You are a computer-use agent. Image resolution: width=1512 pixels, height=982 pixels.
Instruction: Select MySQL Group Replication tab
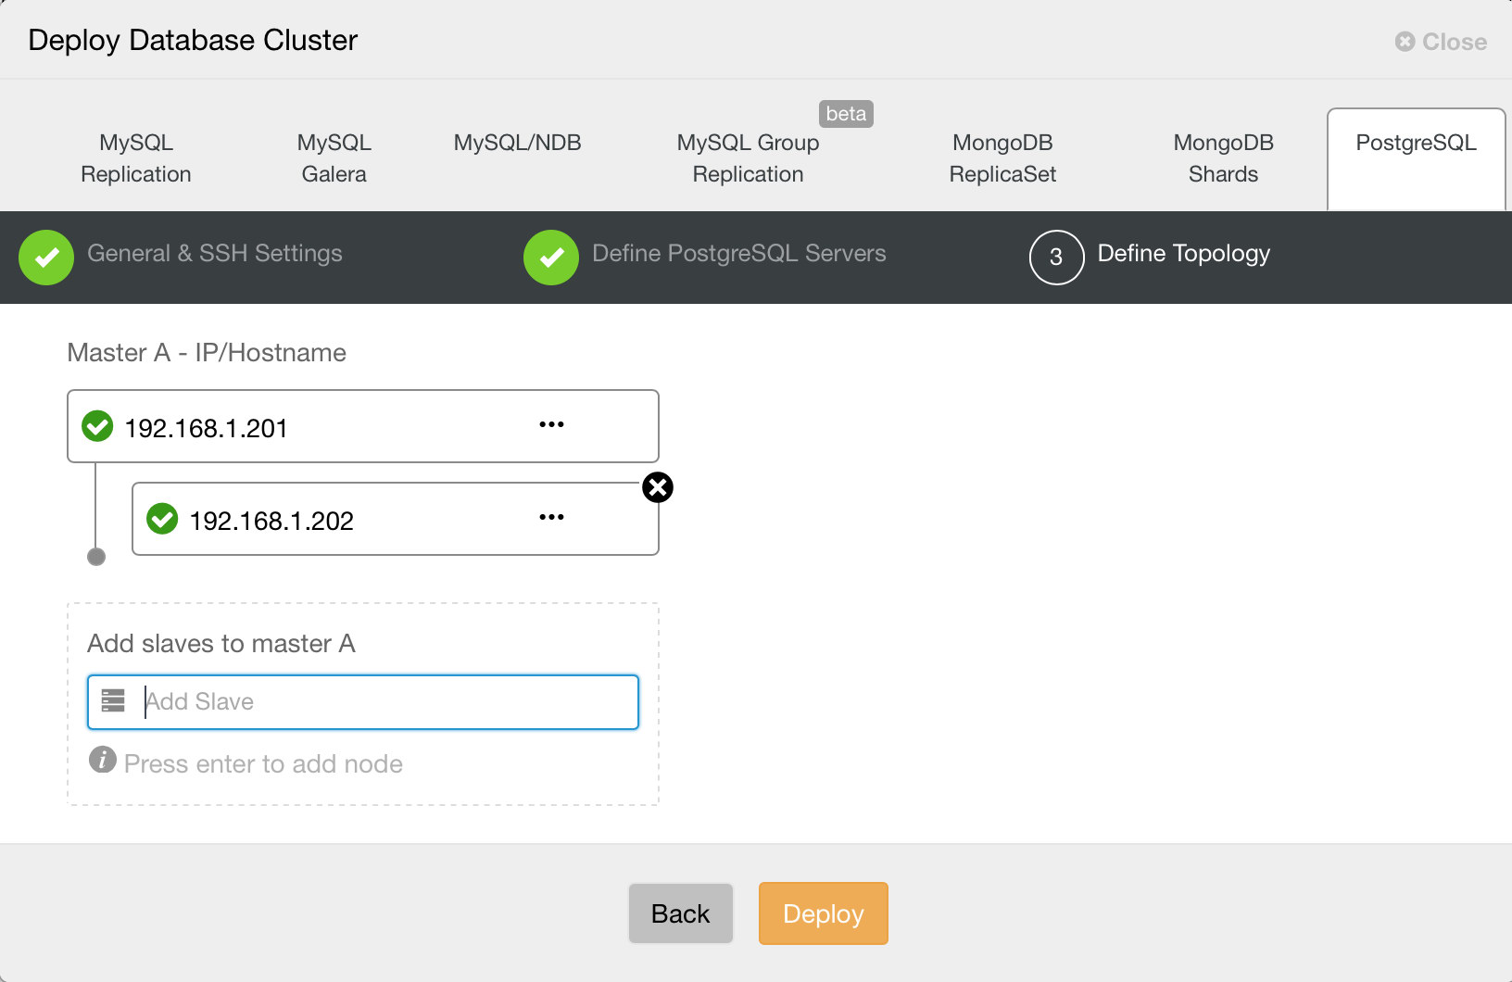pyautogui.click(x=748, y=158)
